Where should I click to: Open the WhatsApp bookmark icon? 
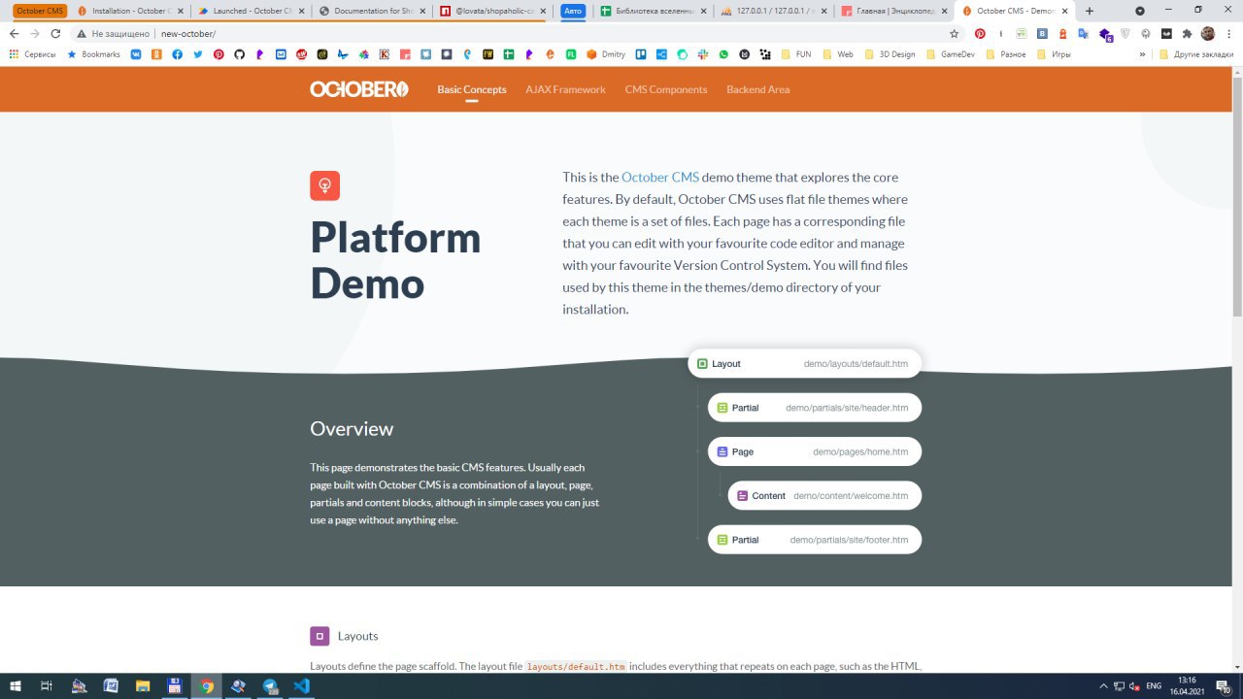723,54
